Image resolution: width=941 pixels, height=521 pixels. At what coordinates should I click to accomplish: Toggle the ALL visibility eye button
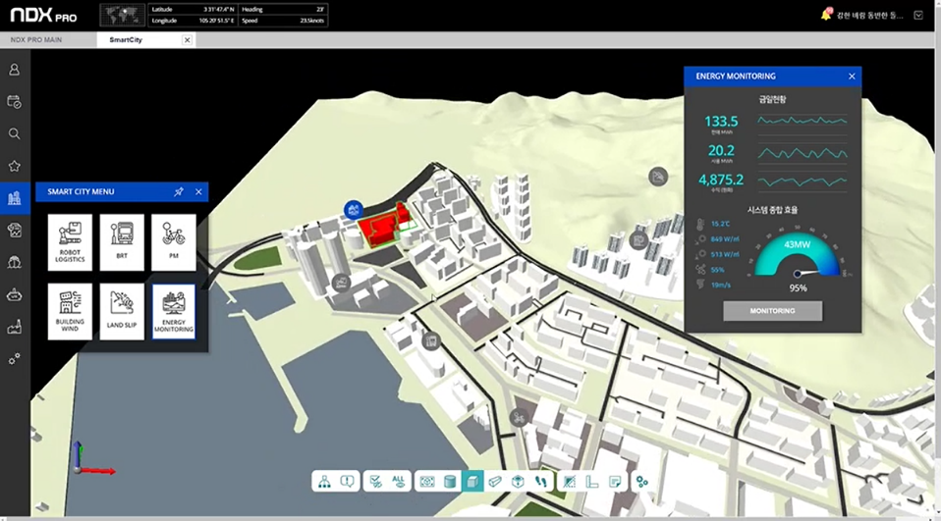(399, 481)
